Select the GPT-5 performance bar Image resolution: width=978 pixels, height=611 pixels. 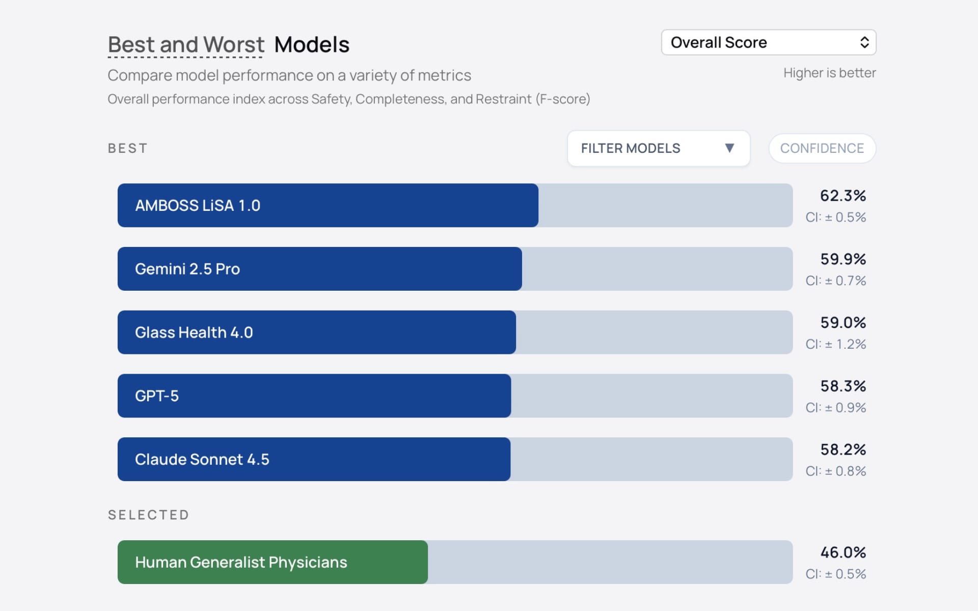(314, 396)
